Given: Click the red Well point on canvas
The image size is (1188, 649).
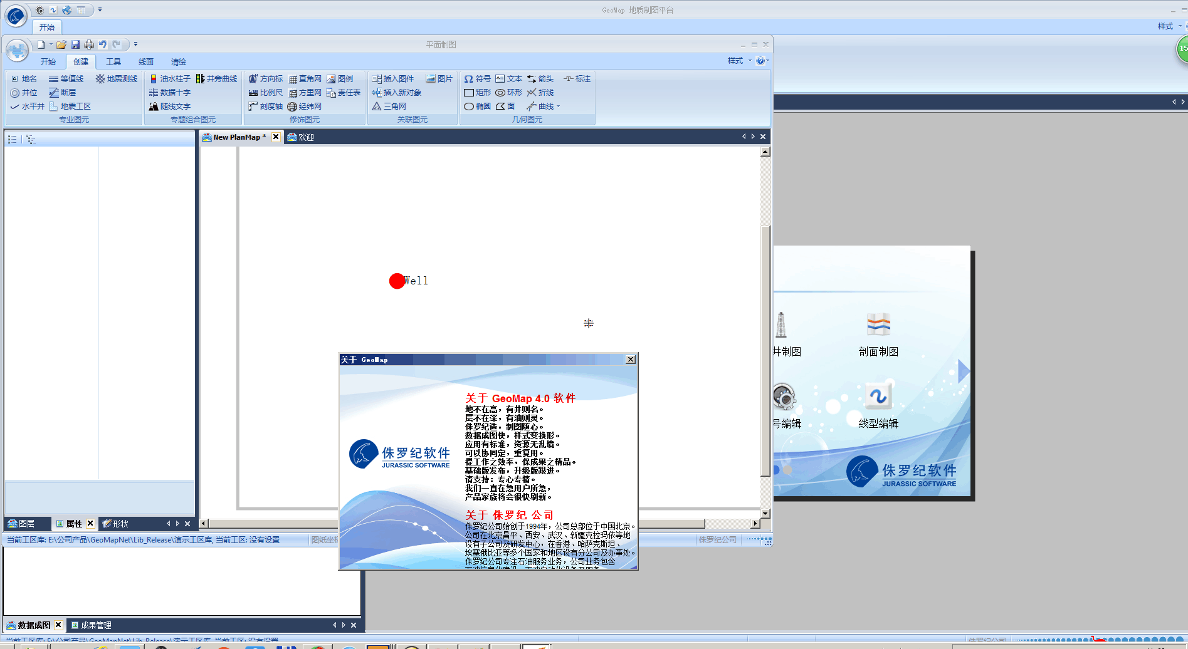Looking at the screenshot, I should (397, 281).
